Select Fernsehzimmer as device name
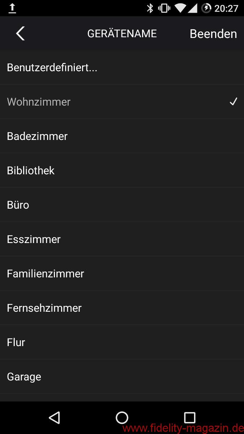The width and height of the screenshot is (244, 434). (44, 308)
